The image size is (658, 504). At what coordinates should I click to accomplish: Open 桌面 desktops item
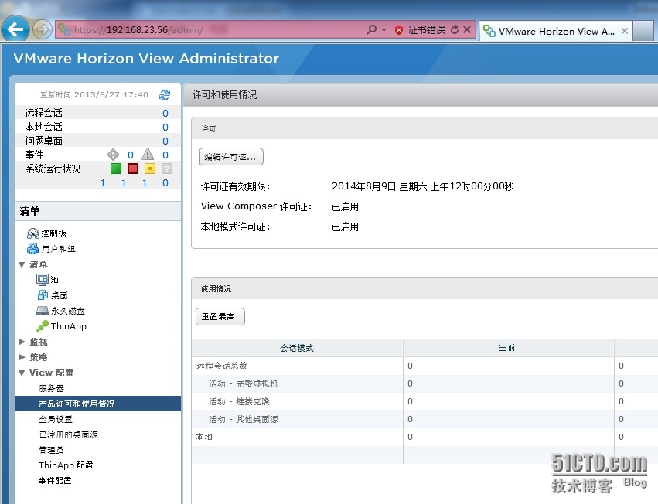click(60, 295)
